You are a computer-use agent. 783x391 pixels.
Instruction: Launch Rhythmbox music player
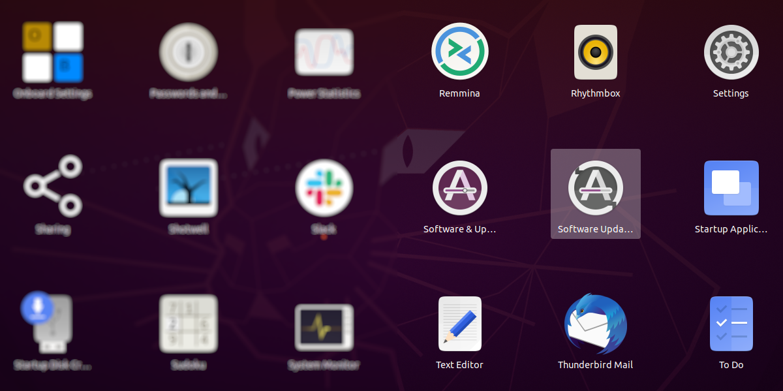click(x=595, y=52)
